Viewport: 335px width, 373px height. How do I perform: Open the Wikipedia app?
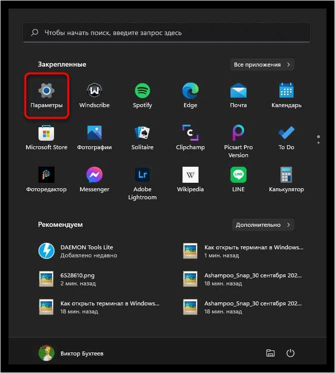point(190,180)
